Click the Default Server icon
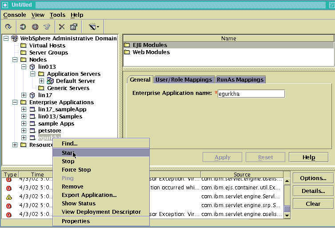This screenshot has width=335, height=228. pos(50,81)
